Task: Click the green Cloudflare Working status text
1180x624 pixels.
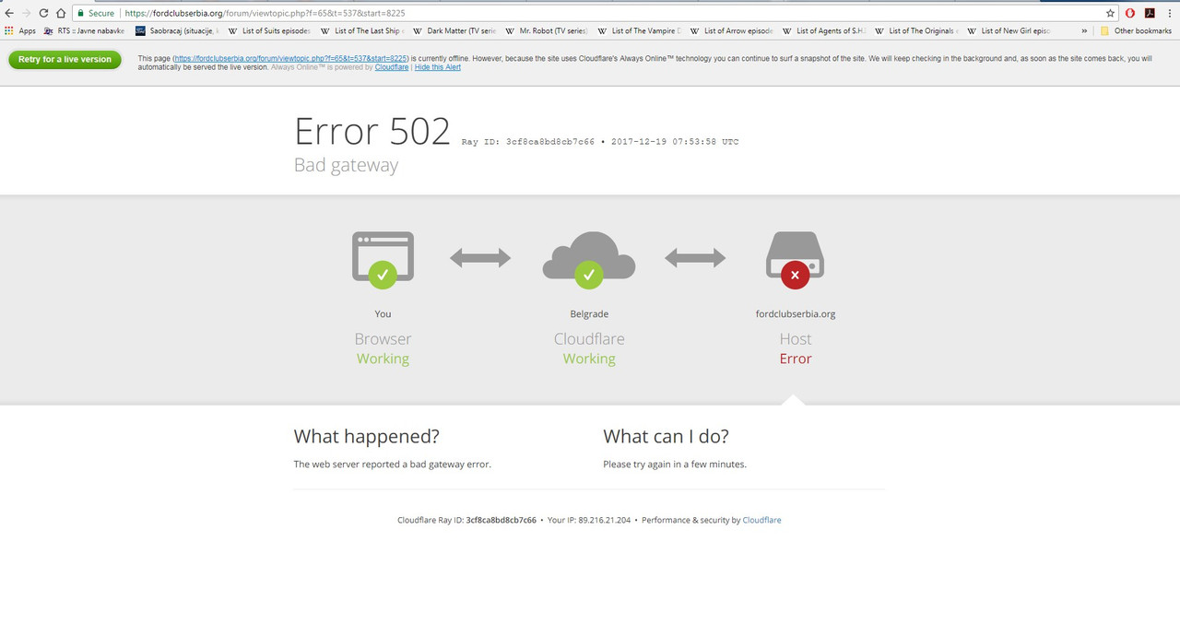Action: coord(589,359)
